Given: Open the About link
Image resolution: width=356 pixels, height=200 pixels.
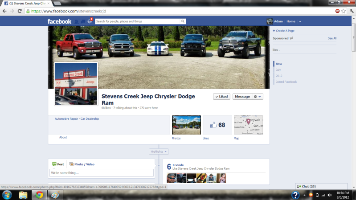Looking at the screenshot, I should click(x=63, y=137).
